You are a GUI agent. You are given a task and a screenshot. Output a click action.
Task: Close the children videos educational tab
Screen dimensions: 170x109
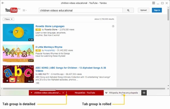click(x=63, y=93)
